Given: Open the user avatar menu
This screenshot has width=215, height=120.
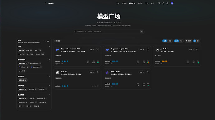Looking at the screenshot, I should [x=172, y=3].
